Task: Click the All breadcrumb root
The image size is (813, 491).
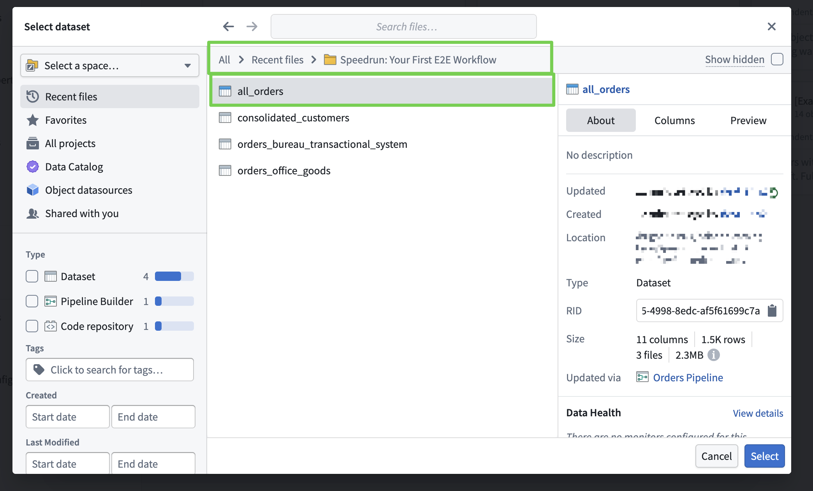Action: pyautogui.click(x=224, y=60)
